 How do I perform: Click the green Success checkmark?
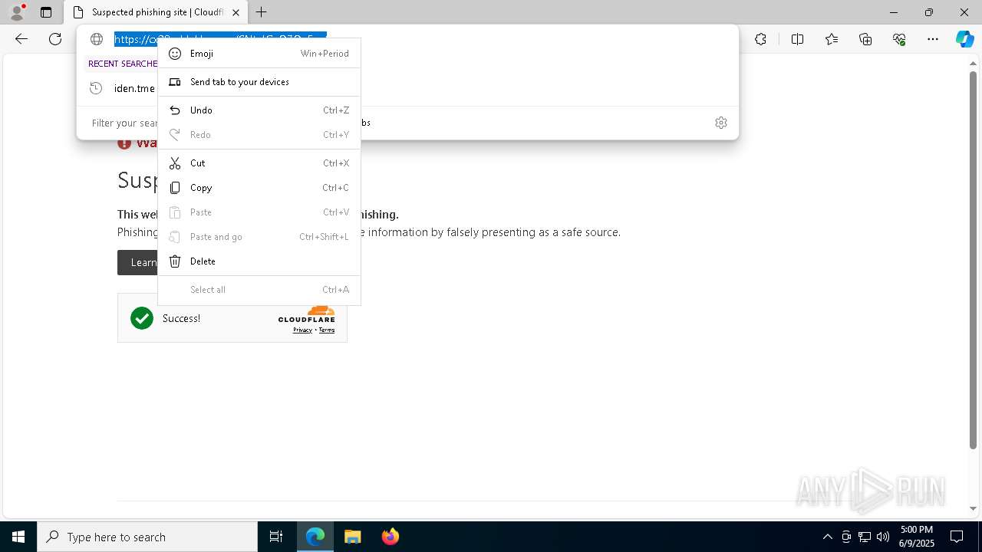tap(142, 318)
